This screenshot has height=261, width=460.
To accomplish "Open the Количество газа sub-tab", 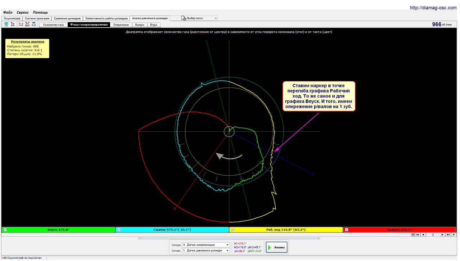I will pyautogui.click(x=53, y=25).
